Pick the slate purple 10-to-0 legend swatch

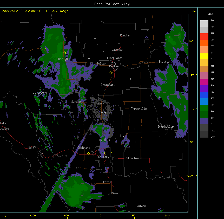pyautogui.click(x=204, y=121)
